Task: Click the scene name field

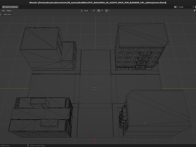Action: 185,7
